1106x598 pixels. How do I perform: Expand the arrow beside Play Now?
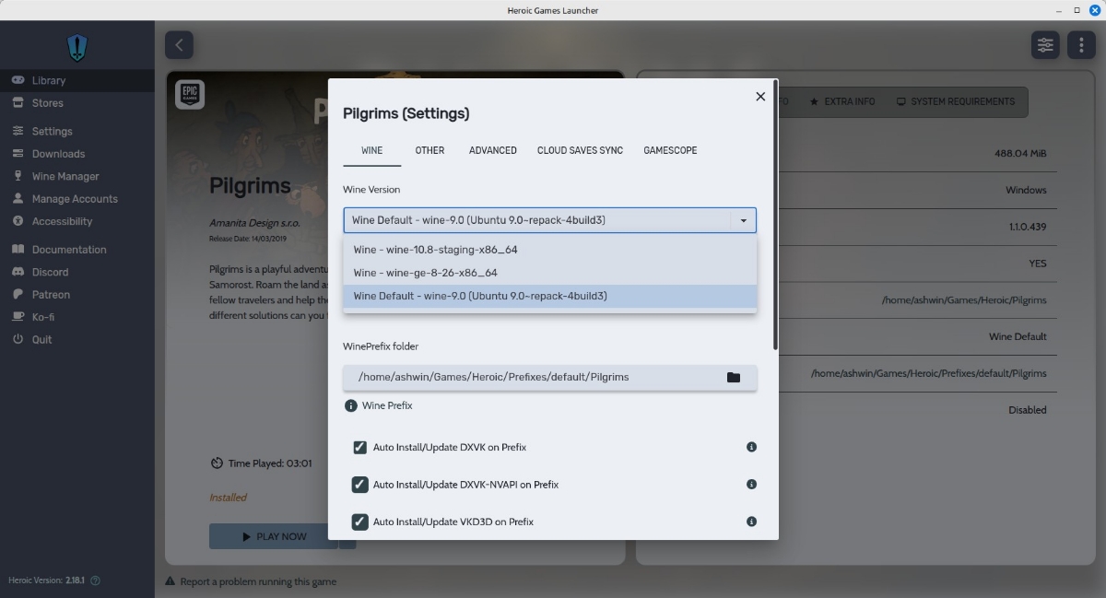coord(347,536)
